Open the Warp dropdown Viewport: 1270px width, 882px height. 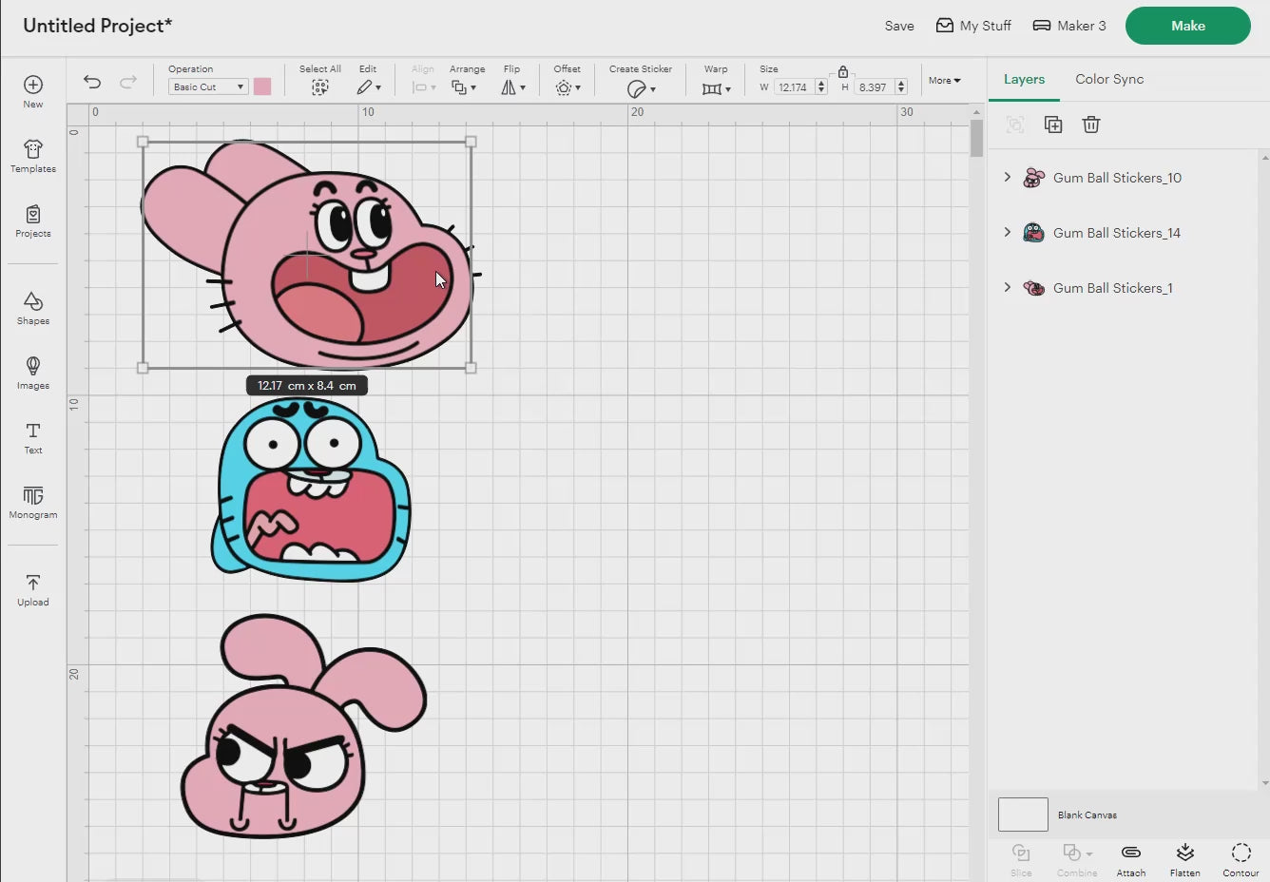pyautogui.click(x=716, y=88)
